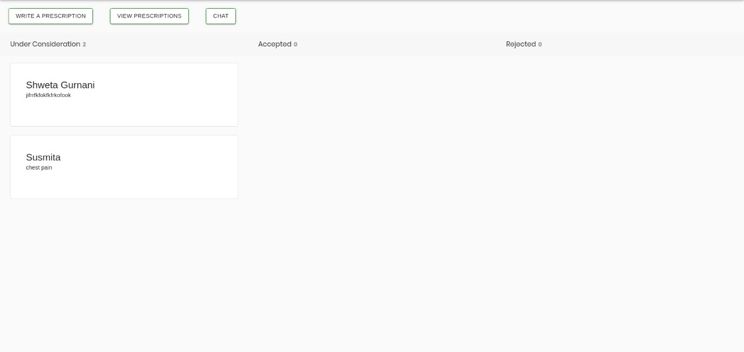This screenshot has height=352, width=744.
Task: Click the Shweta Gurnani name heading
Action: tap(60, 85)
